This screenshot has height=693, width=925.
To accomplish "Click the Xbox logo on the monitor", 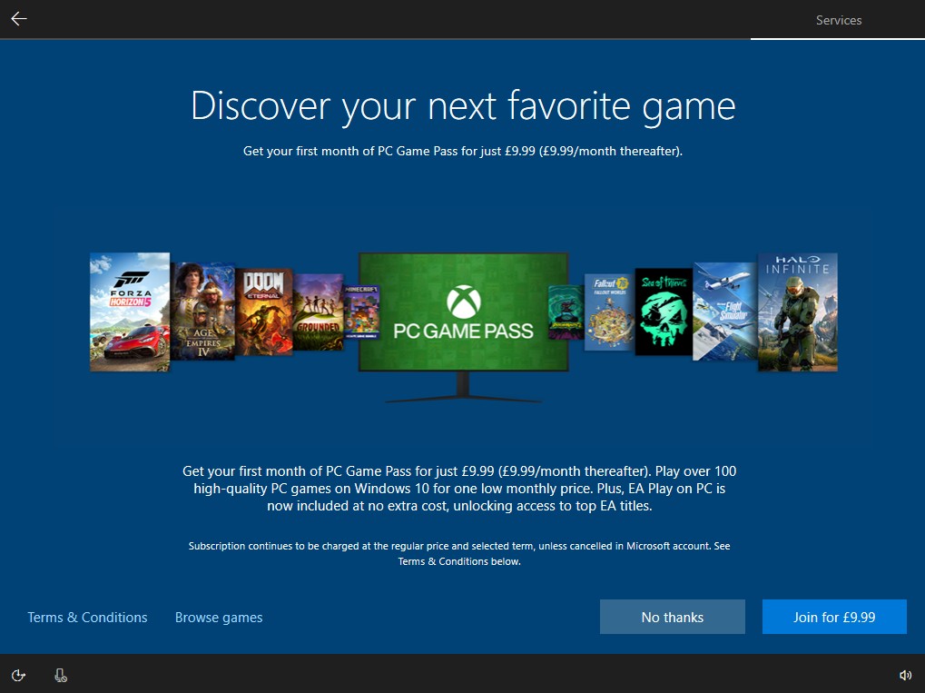I will pyautogui.click(x=464, y=302).
